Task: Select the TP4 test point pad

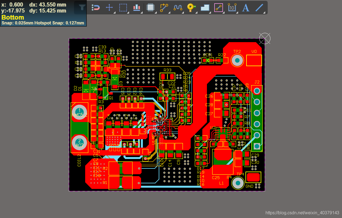Action: (238, 183)
